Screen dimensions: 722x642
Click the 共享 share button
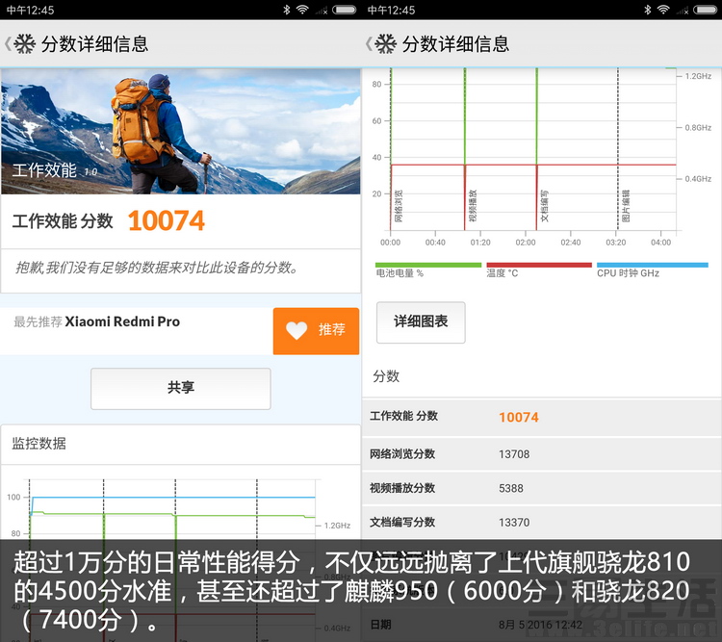(181, 388)
